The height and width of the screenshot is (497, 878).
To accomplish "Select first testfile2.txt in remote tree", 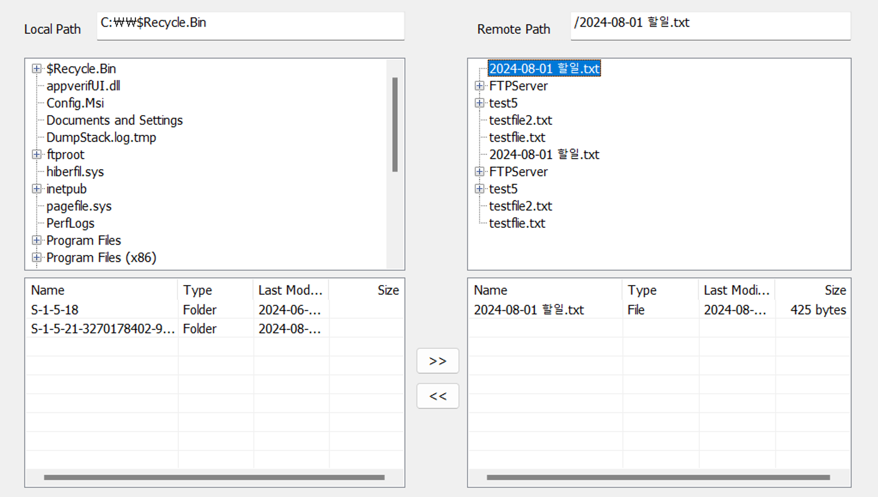I will pos(520,120).
